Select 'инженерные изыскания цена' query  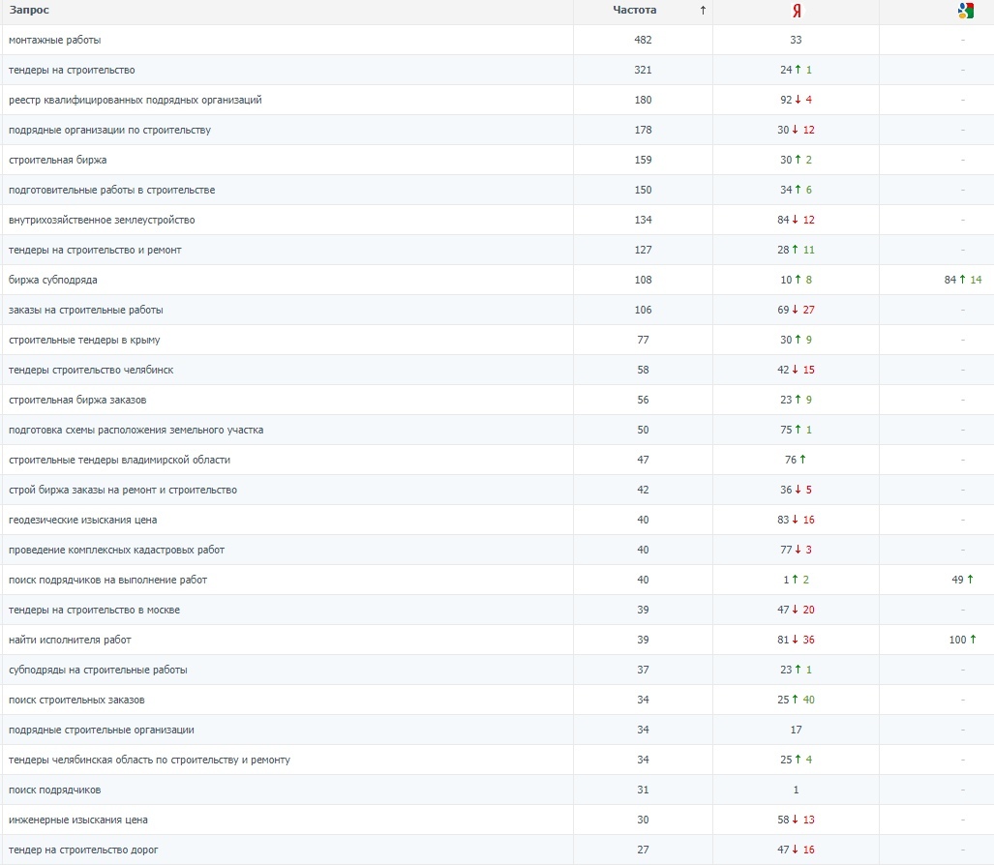coord(78,820)
